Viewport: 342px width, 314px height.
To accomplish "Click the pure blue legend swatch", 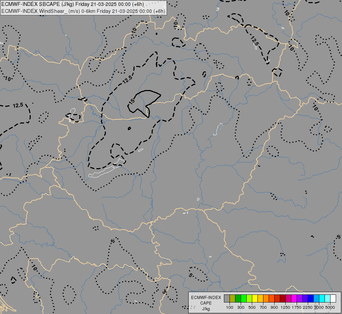I will click(311, 298).
